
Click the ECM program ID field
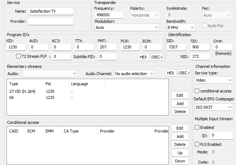click(x=152, y=47)
